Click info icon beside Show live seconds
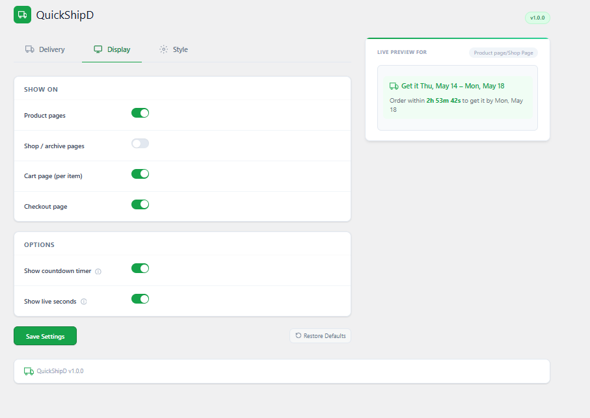 (84, 302)
